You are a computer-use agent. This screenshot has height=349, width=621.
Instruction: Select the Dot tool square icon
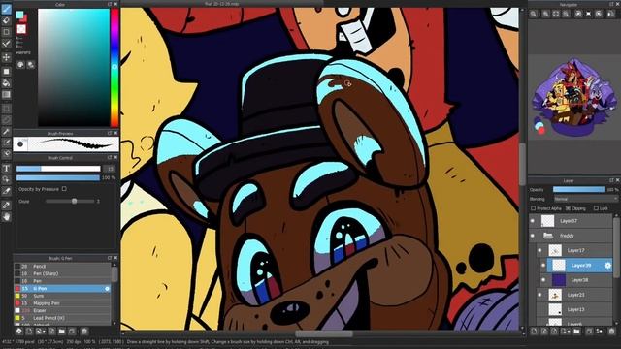[7, 32]
